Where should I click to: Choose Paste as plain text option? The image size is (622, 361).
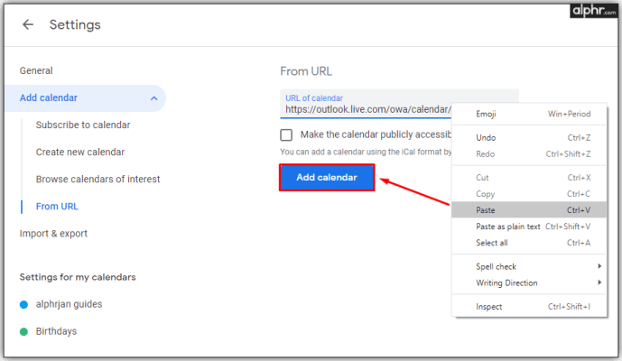click(529, 227)
